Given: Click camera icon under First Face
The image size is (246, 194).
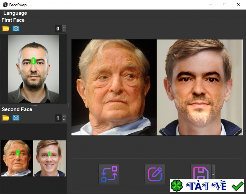Looking at the screenshot, I should (x=16, y=29).
